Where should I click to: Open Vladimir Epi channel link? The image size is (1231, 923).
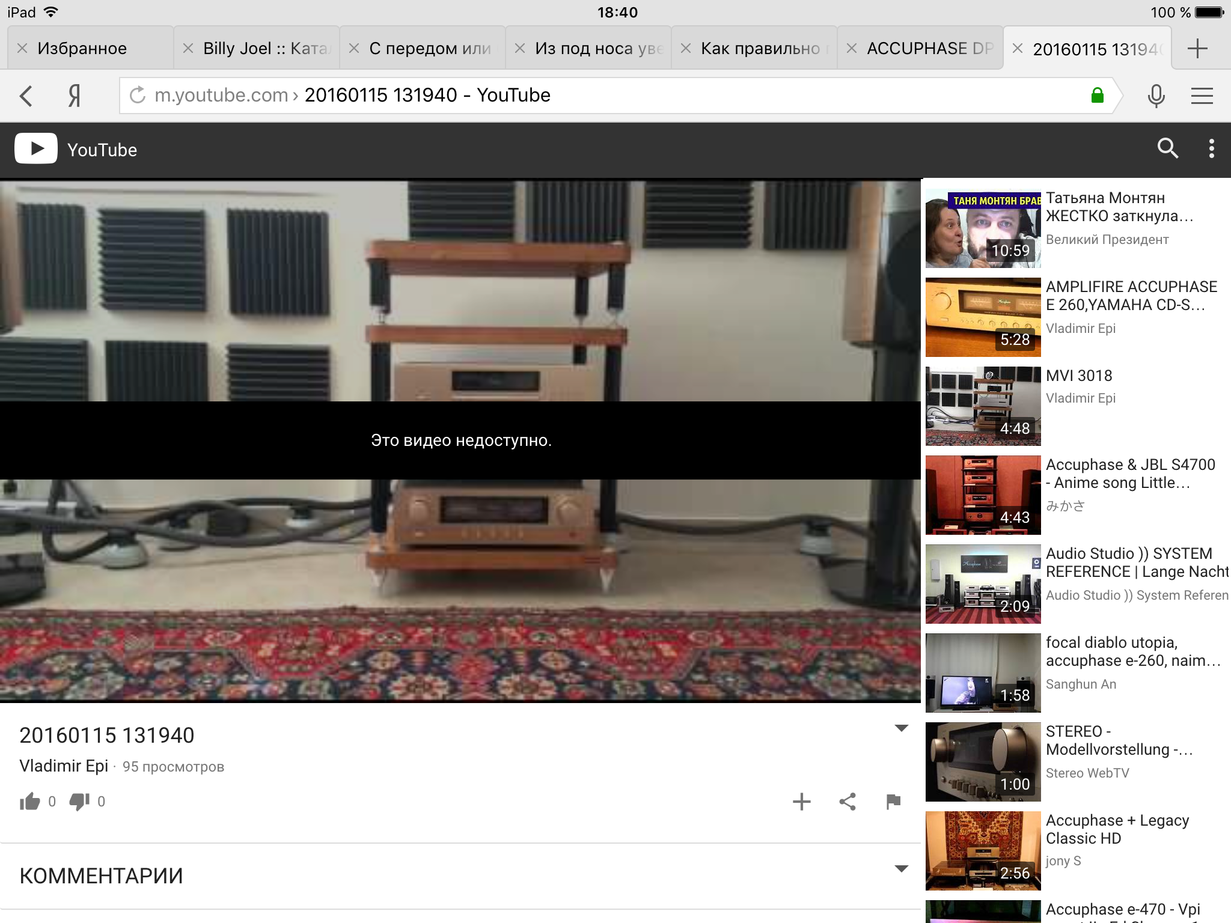click(x=64, y=766)
